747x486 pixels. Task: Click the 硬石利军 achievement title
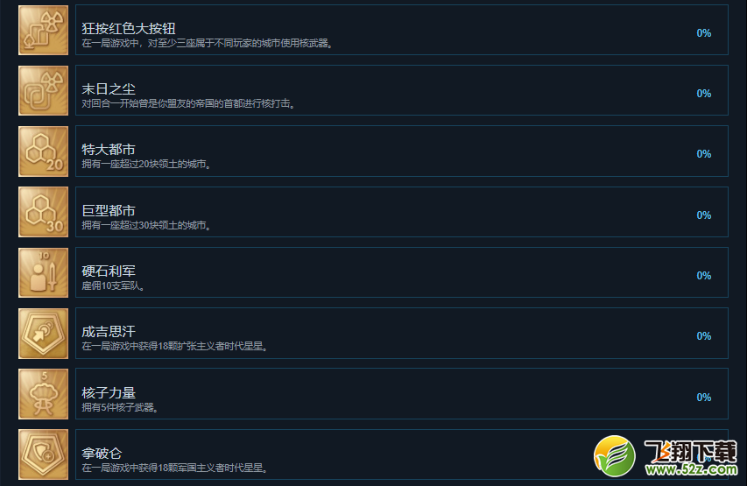109,271
